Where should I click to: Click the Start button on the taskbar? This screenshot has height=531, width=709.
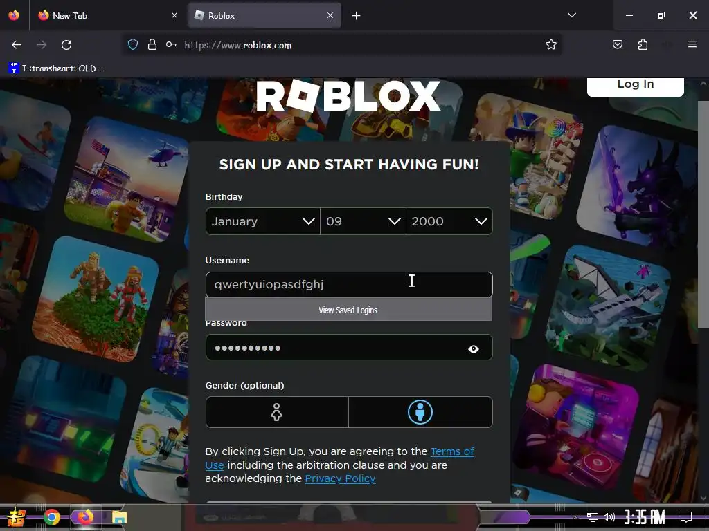pyautogui.click(x=17, y=517)
